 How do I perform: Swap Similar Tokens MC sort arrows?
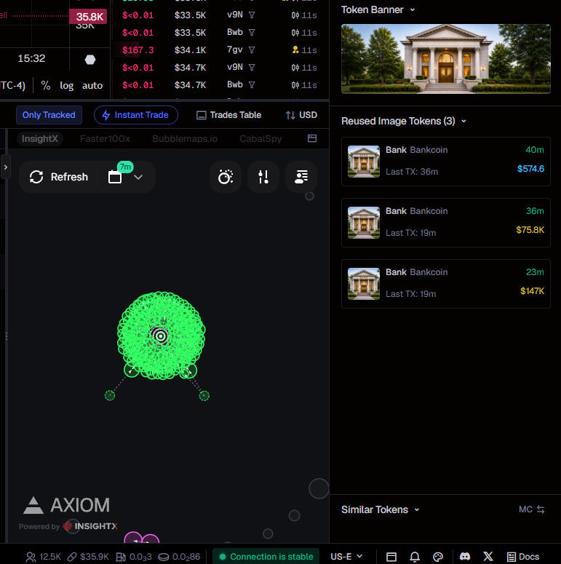coord(541,509)
